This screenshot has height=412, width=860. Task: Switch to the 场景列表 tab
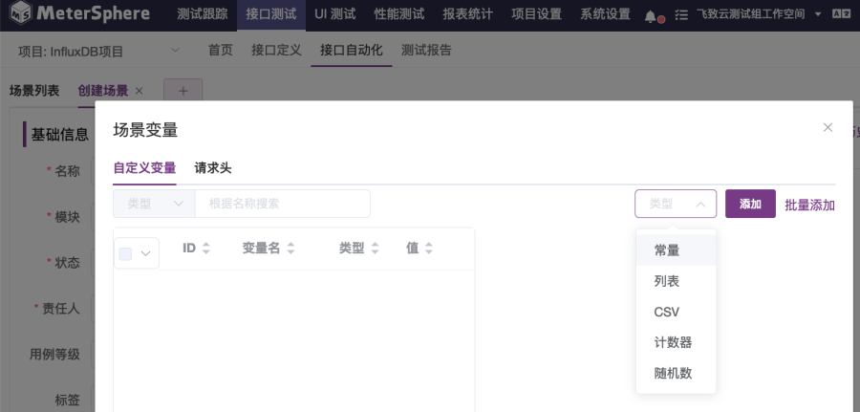tap(34, 91)
